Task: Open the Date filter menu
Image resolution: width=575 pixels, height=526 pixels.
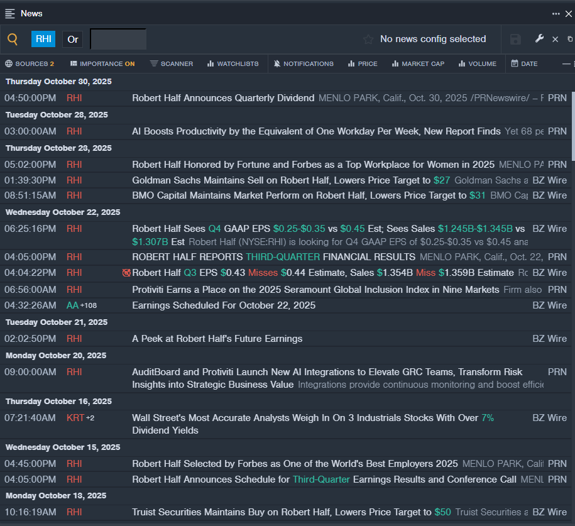Action: [524, 63]
